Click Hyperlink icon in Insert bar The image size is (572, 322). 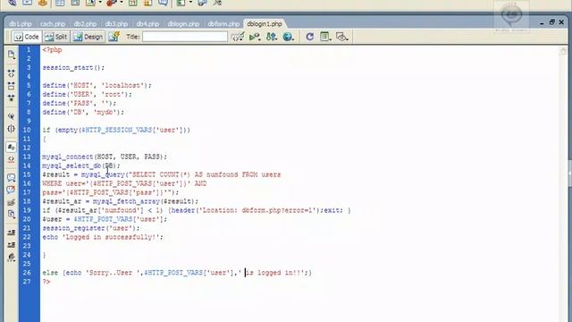coord(12,3)
